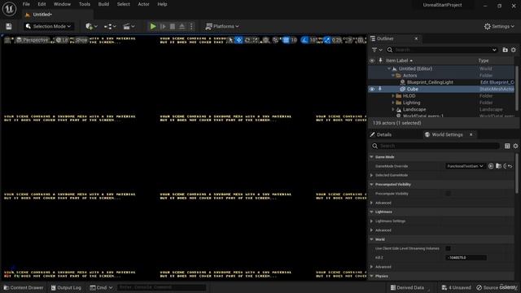Open the Settings dropdown in toolbar
The width and height of the screenshot is (521, 293).
499,26
